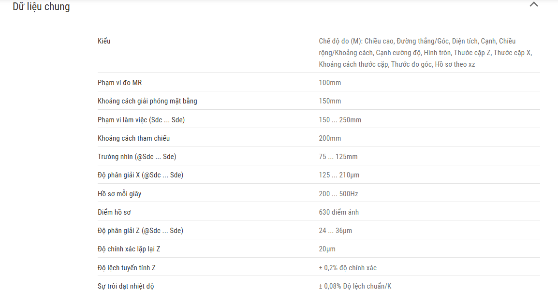Click Khoảng cách giải phóng mặt bằng label

(147, 101)
